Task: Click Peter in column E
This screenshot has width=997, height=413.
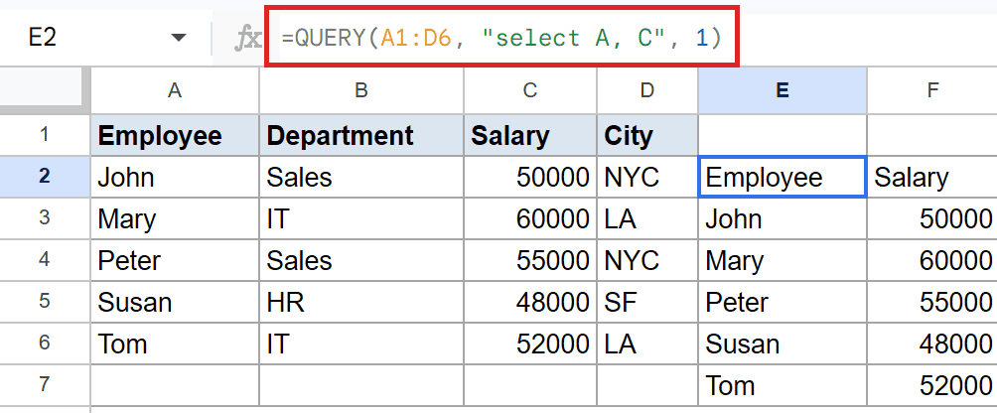Action: click(783, 301)
